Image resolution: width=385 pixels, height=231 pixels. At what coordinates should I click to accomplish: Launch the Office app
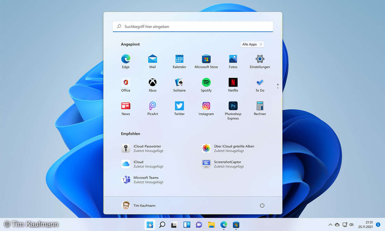(126, 85)
